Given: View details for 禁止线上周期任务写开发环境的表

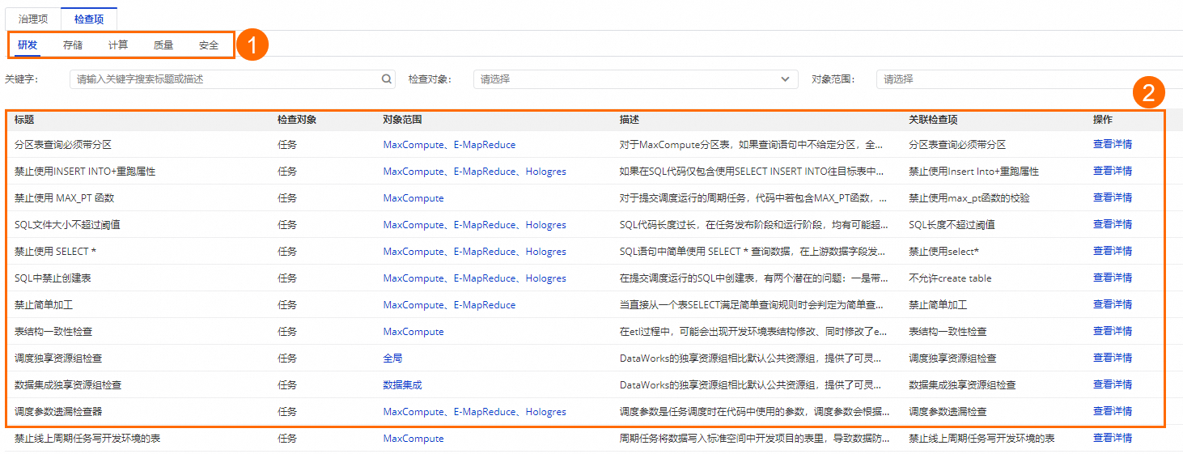Looking at the screenshot, I should click(x=1113, y=438).
